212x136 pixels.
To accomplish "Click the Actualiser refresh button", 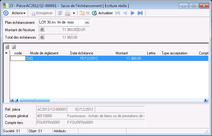I will (103, 13).
